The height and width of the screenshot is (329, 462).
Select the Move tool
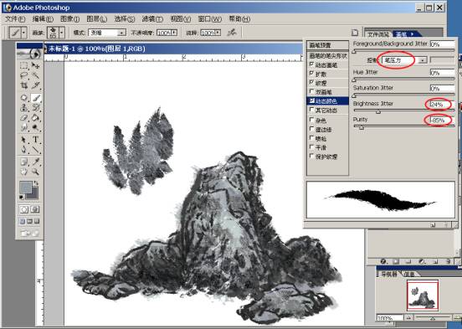35,65
